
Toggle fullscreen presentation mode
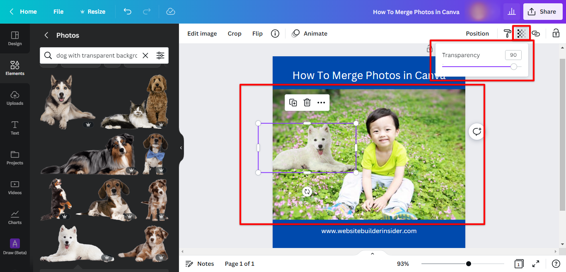pyautogui.click(x=536, y=264)
